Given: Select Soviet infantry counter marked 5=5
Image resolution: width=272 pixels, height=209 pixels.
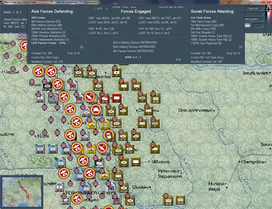Looking at the screenshot, I should tap(111, 112).
